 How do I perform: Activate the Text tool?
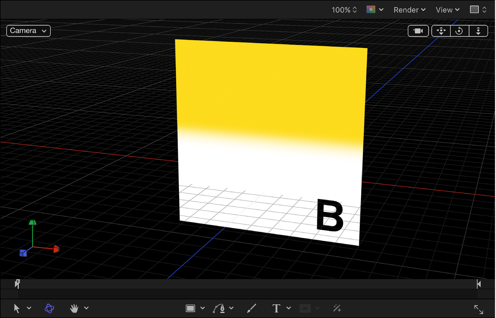pos(276,308)
